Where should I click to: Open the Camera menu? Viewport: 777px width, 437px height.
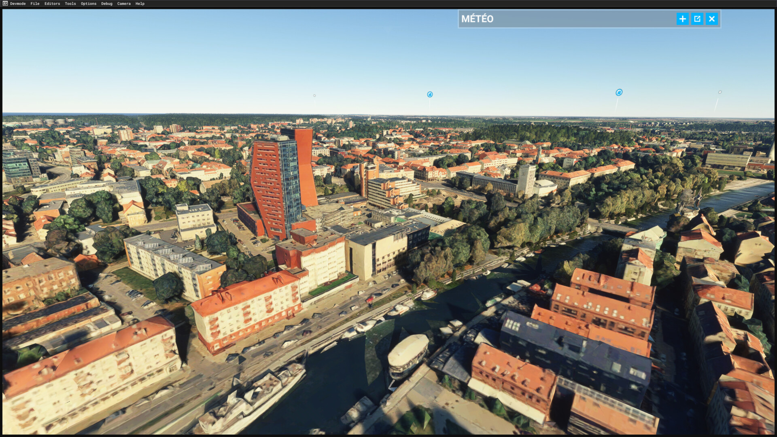click(124, 4)
